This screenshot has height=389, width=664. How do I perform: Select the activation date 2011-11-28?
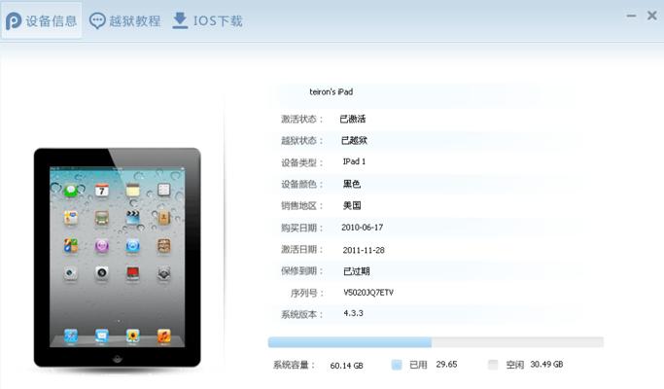click(x=364, y=250)
